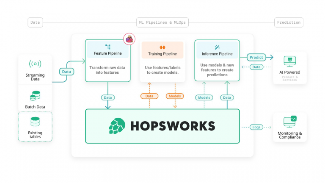Click the HOPSWORKS wordmark
325x183 pixels.
[x=173, y=126]
